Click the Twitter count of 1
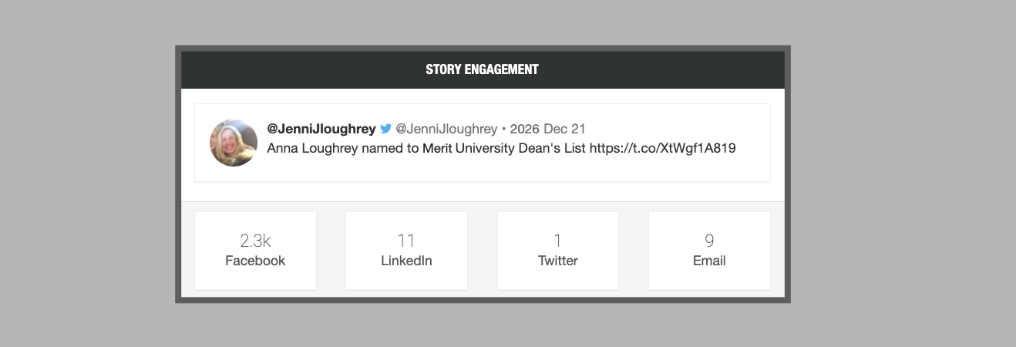Viewport: 1016px width, 347px height. pos(557,241)
